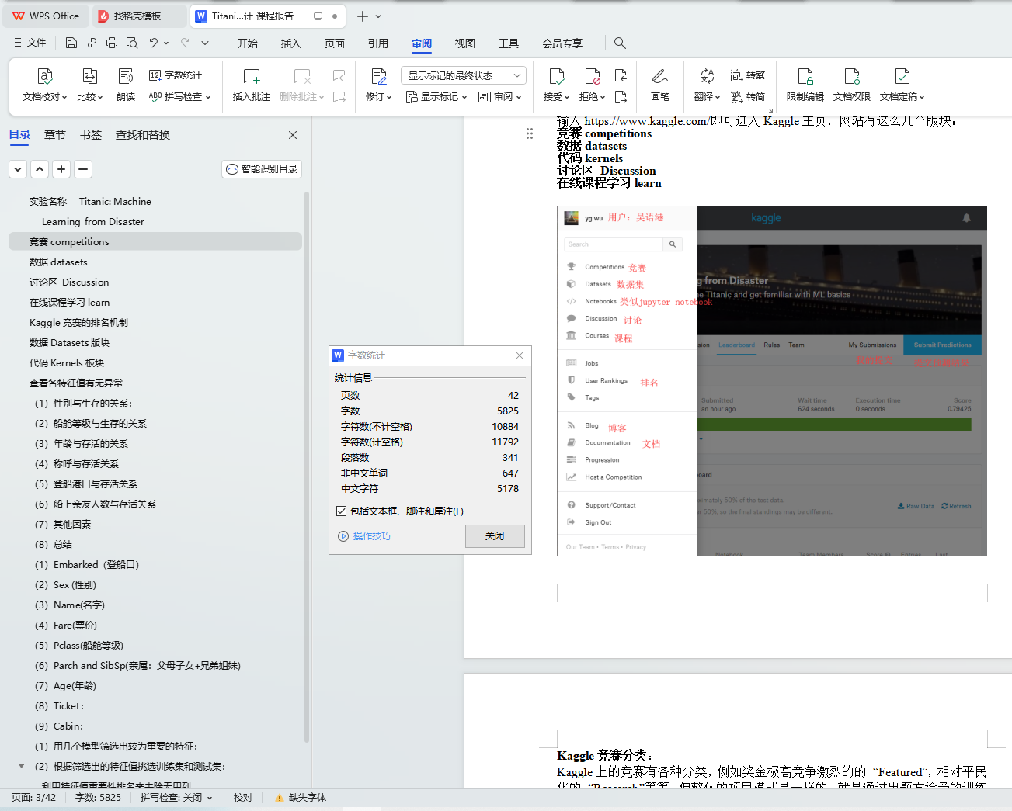Click the 审阅 review pane tool
Screen dimensions: 1012x811
[499, 97]
